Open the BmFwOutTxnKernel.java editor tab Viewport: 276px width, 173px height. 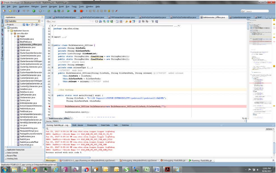click(x=65, y=17)
